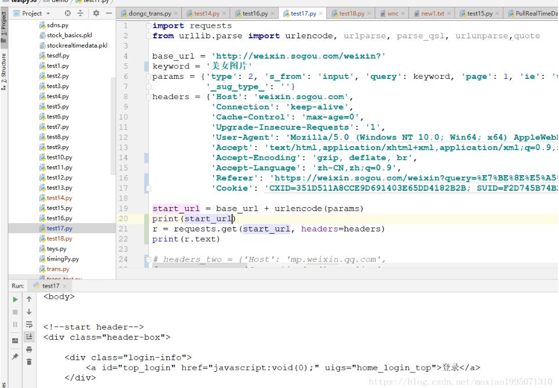Toggle soft-wrap in Run console

[29, 324]
